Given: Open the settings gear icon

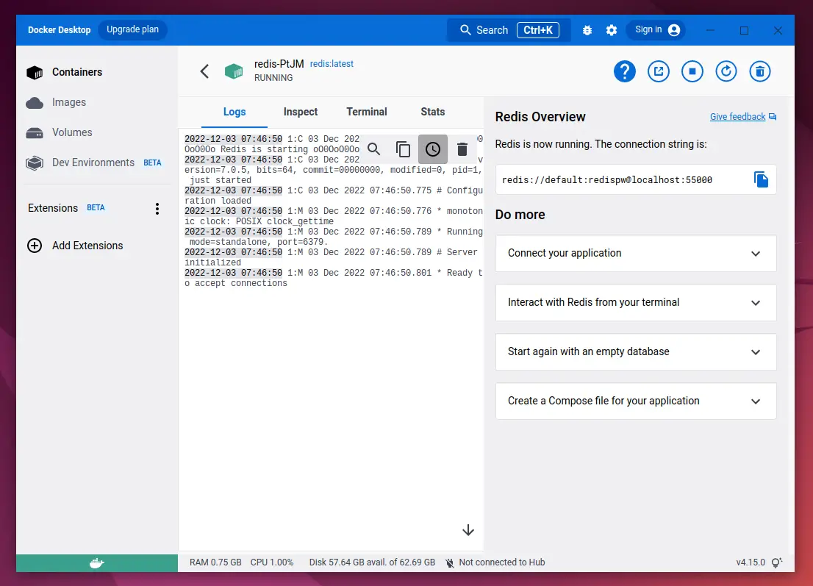Looking at the screenshot, I should pyautogui.click(x=612, y=30).
